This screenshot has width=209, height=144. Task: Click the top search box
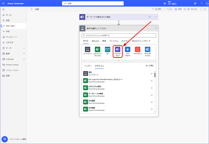click(93, 4)
